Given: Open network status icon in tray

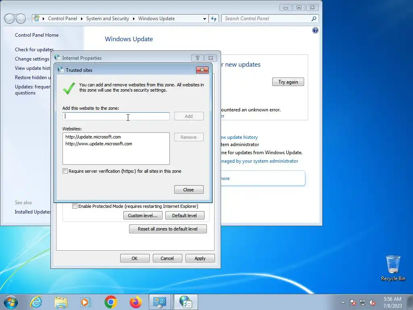Looking at the screenshot, I should click(x=363, y=302).
